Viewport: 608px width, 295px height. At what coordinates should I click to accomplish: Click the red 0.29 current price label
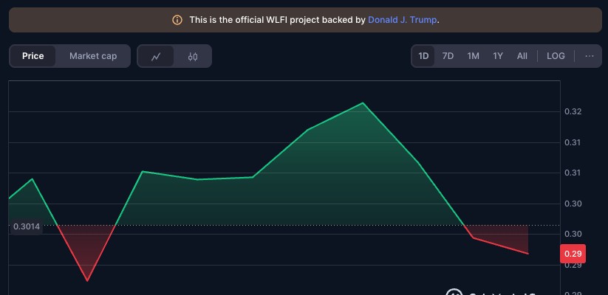coord(573,254)
